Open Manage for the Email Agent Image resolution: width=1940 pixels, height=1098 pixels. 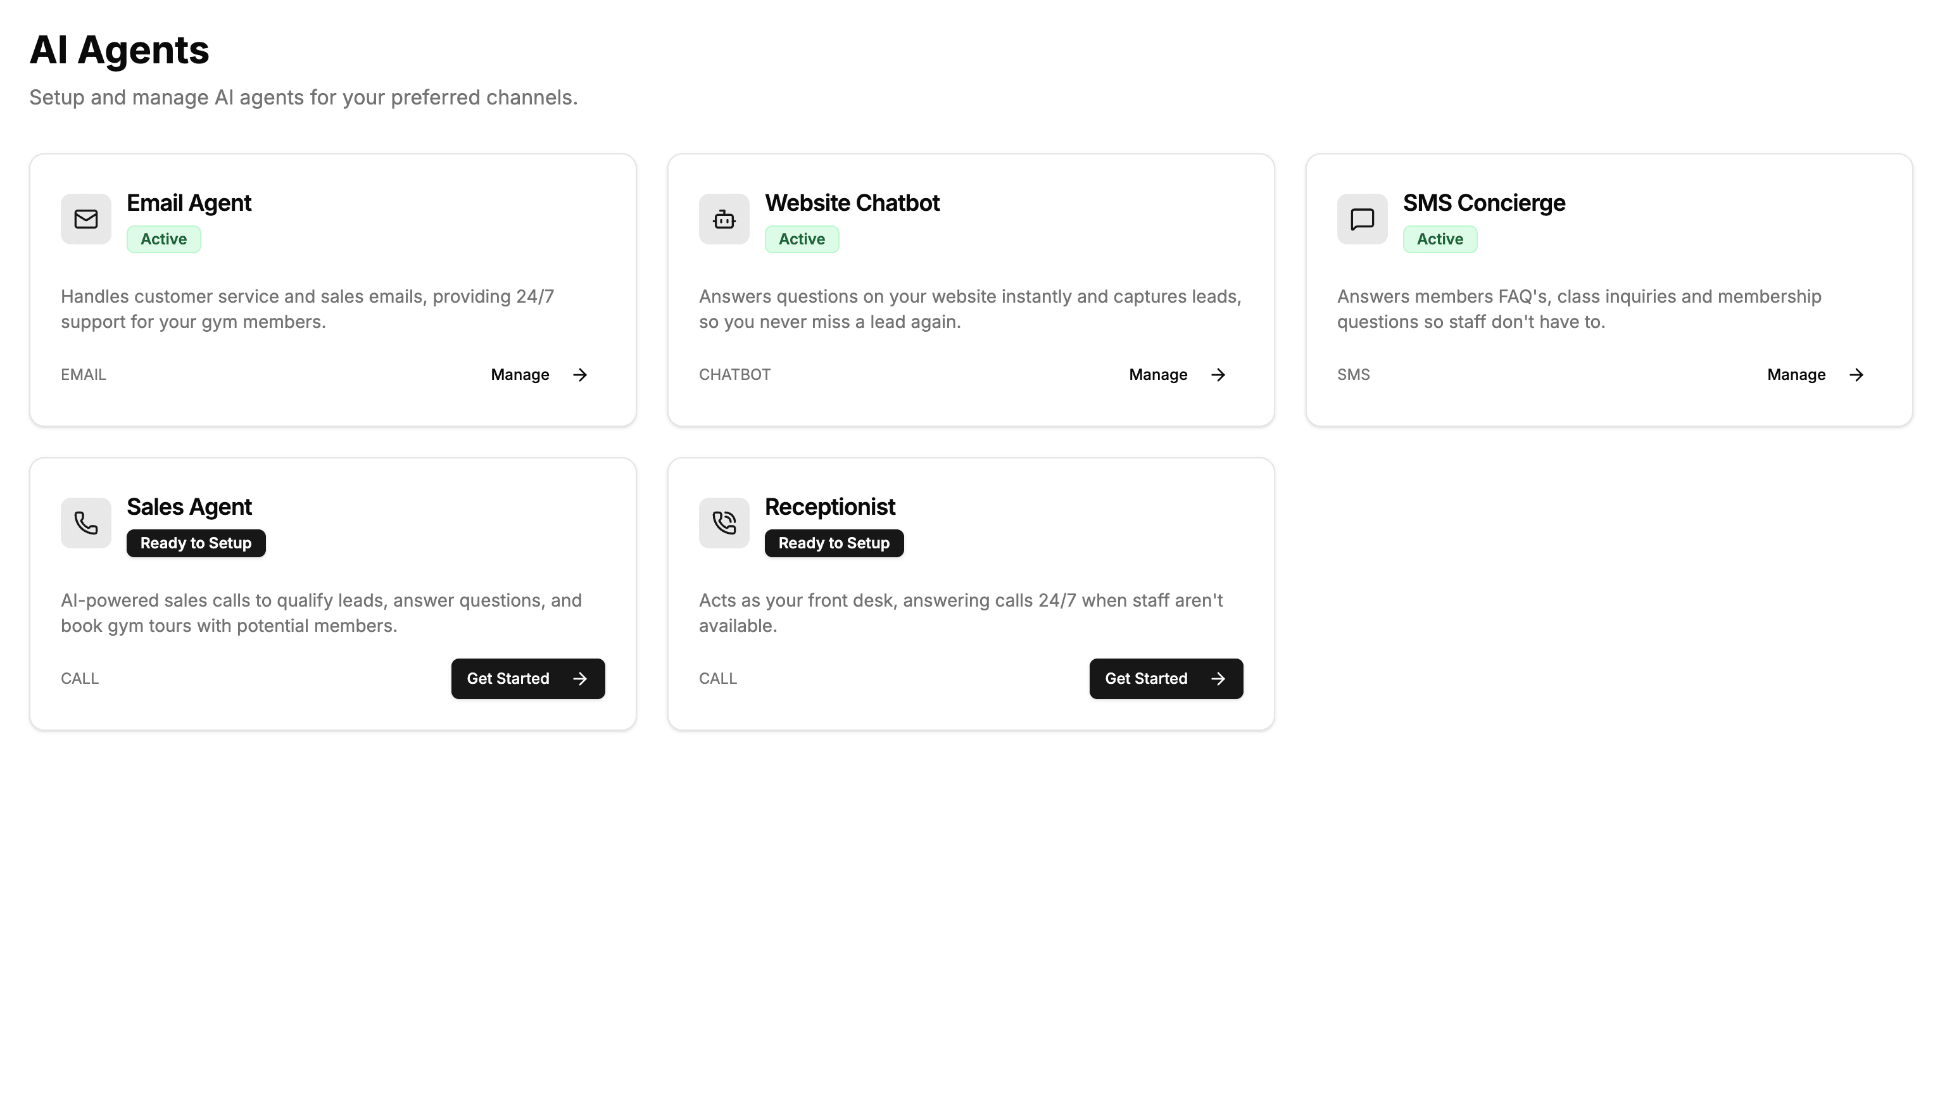tap(519, 375)
